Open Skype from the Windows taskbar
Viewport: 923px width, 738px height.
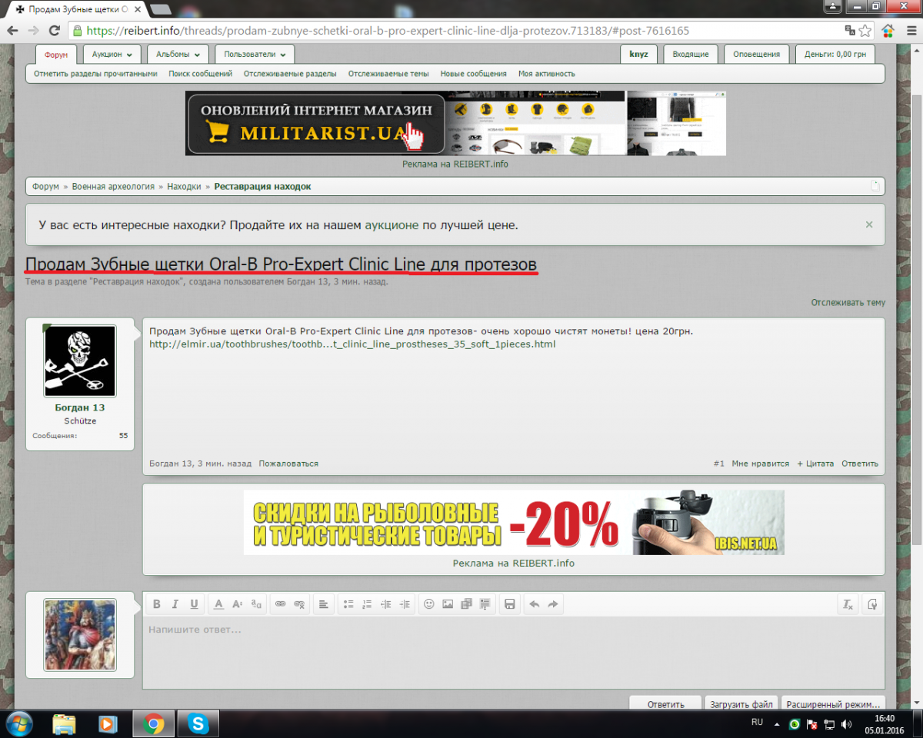click(198, 723)
